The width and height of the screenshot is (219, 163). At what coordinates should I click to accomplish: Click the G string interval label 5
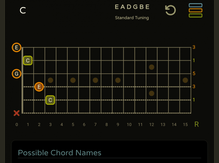(x=194, y=74)
